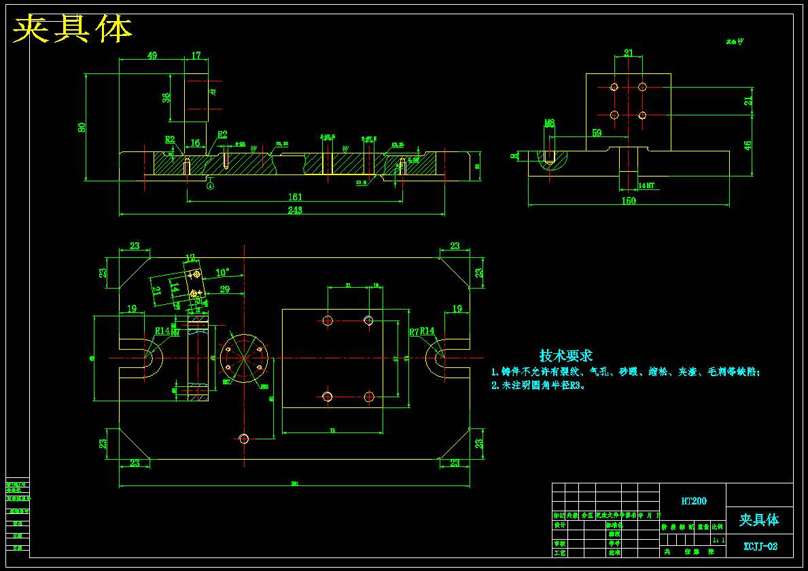Click the 更改文件号 header cell

coord(609,515)
